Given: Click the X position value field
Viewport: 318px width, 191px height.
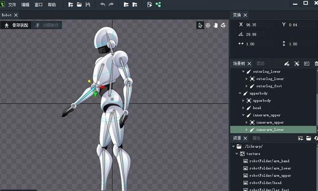Looking at the screenshot, I should pyautogui.click(x=251, y=25).
